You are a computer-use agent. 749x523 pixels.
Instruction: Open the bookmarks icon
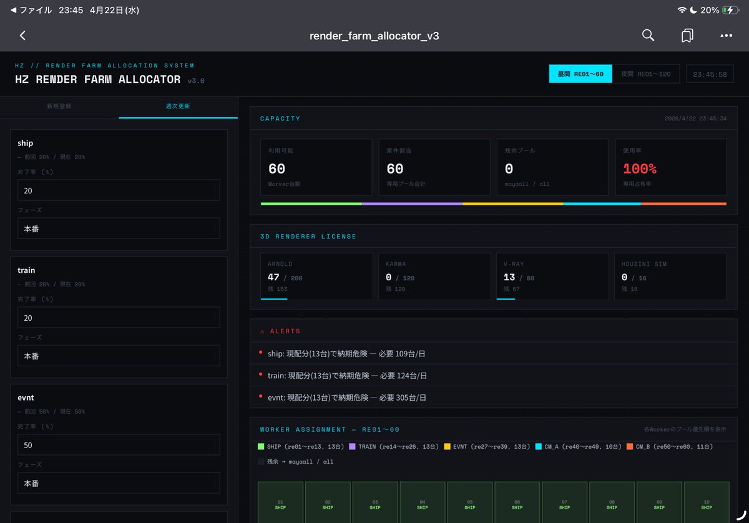click(687, 36)
